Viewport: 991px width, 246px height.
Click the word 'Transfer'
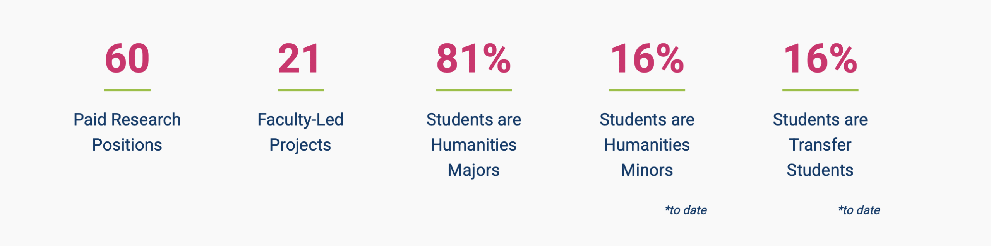(820, 145)
